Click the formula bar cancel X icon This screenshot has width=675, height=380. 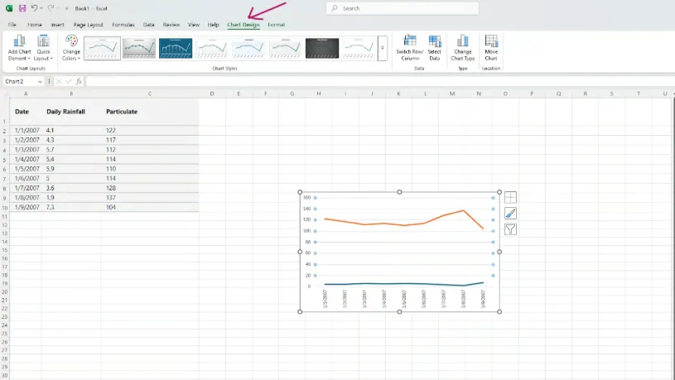(x=59, y=81)
